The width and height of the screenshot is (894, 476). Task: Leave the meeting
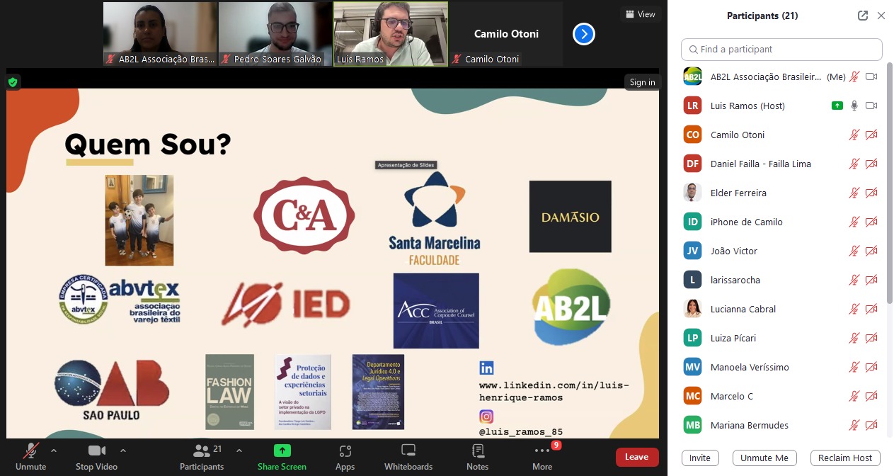pos(636,457)
